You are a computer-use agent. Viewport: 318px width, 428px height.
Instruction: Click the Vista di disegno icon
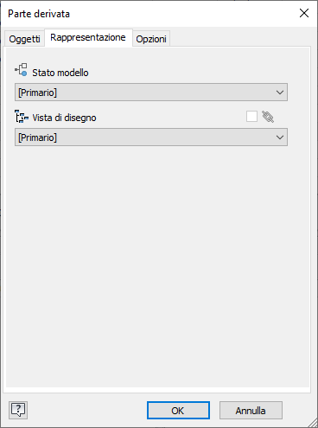22,117
